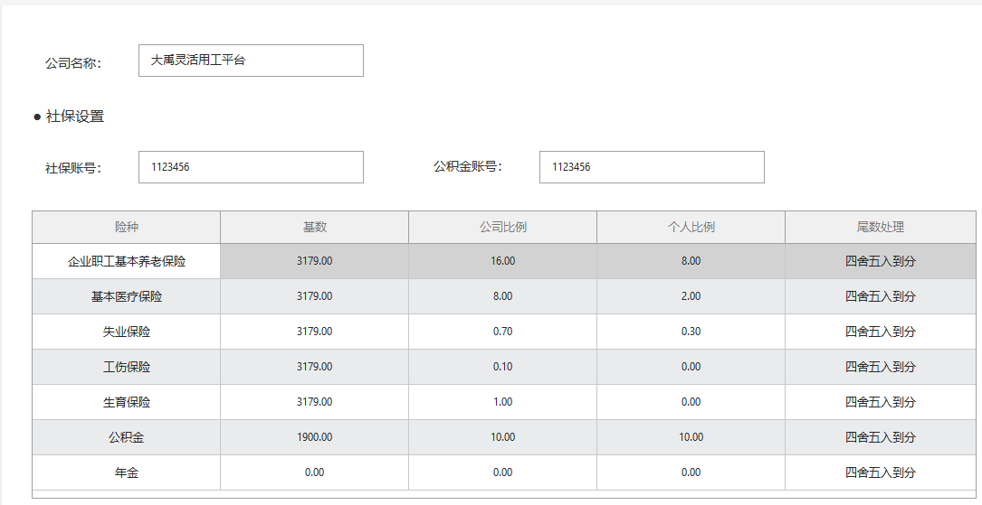This screenshot has width=982, height=505.
Task: Edit the 个人比例 cell showing 0.30
Action: (691, 332)
